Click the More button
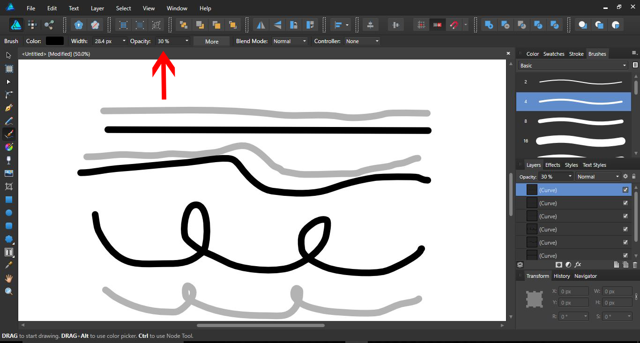640x343 pixels. tap(211, 41)
